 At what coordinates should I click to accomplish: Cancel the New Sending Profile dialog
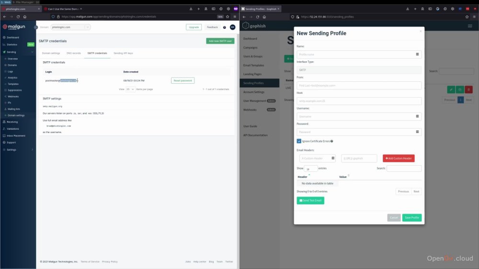pyautogui.click(x=394, y=218)
